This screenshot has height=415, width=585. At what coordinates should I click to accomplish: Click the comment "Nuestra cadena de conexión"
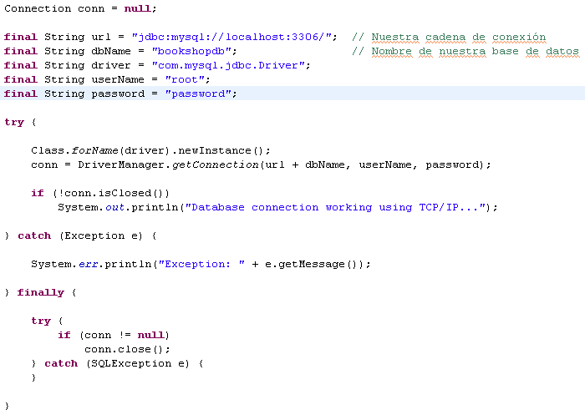458,37
